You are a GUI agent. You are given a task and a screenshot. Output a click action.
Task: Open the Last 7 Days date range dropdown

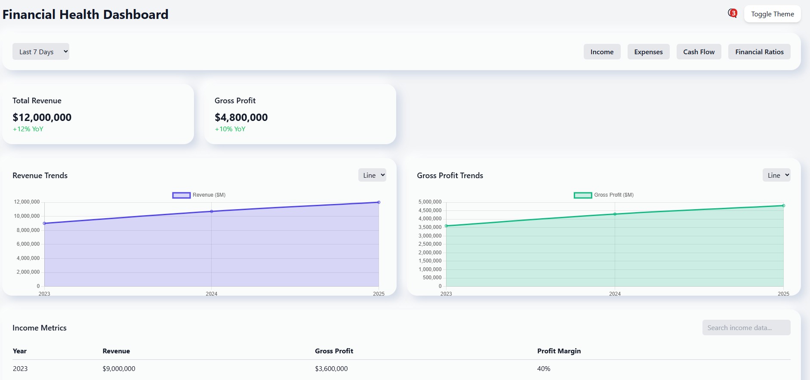click(41, 52)
